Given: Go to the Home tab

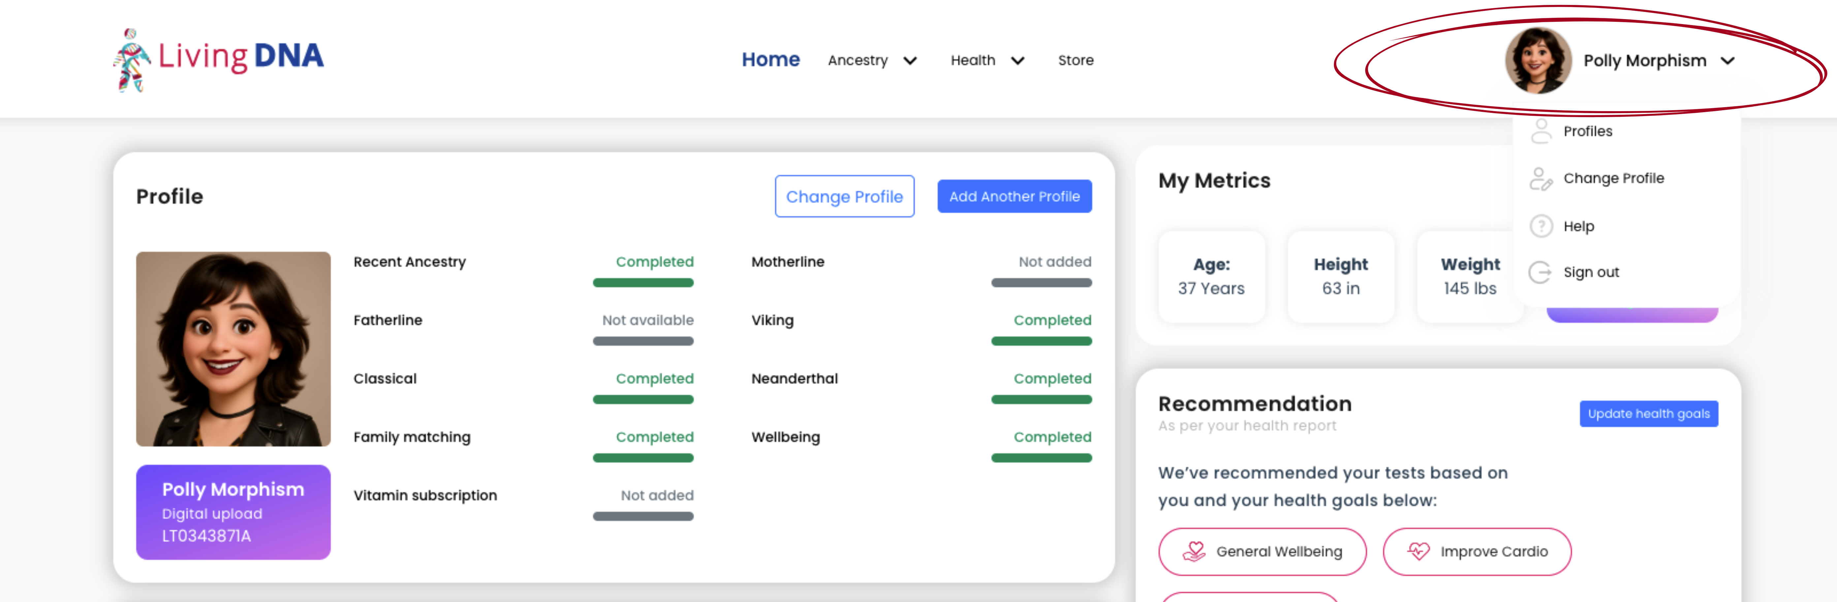Looking at the screenshot, I should 770,60.
